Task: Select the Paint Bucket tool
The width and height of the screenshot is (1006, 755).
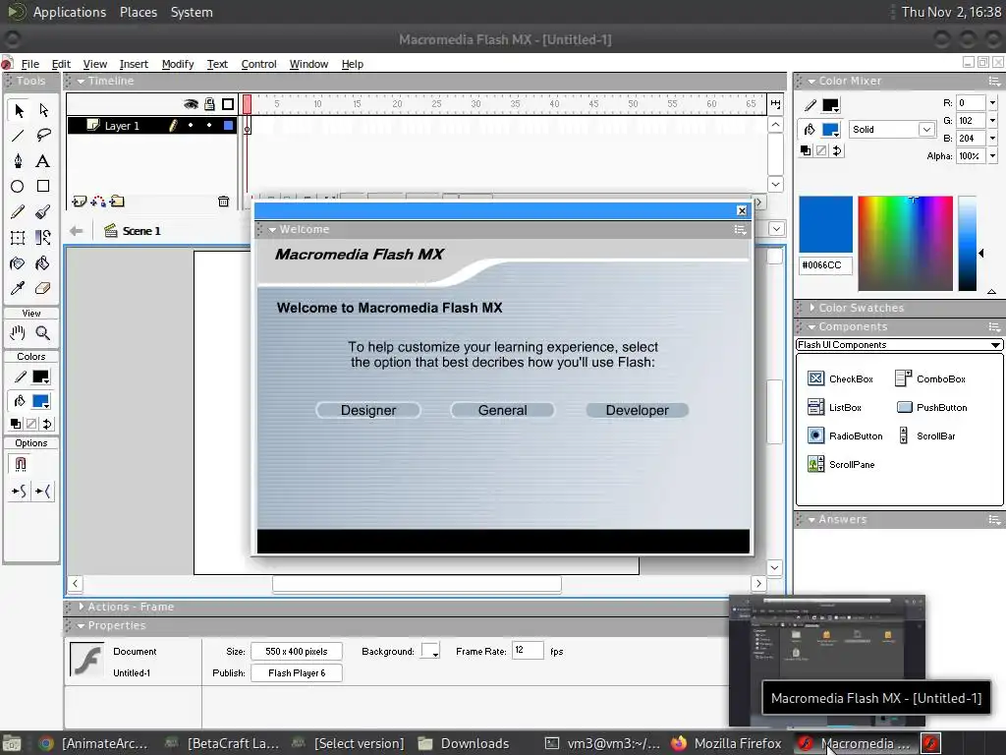Action: pos(43,263)
